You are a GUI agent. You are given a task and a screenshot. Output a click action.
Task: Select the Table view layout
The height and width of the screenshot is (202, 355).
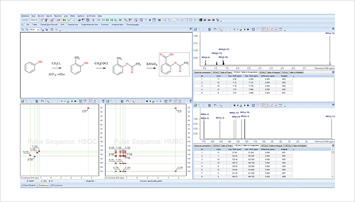click(x=34, y=24)
